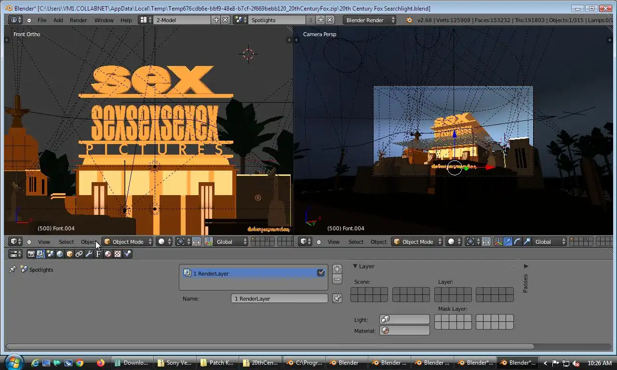Select the 1 RenderLayer list entry
617x370 pixels.
point(254,273)
